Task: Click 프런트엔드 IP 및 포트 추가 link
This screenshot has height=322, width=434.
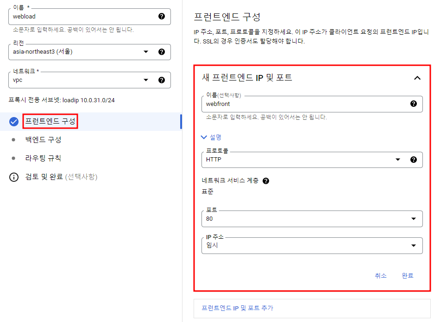Action: (x=237, y=308)
